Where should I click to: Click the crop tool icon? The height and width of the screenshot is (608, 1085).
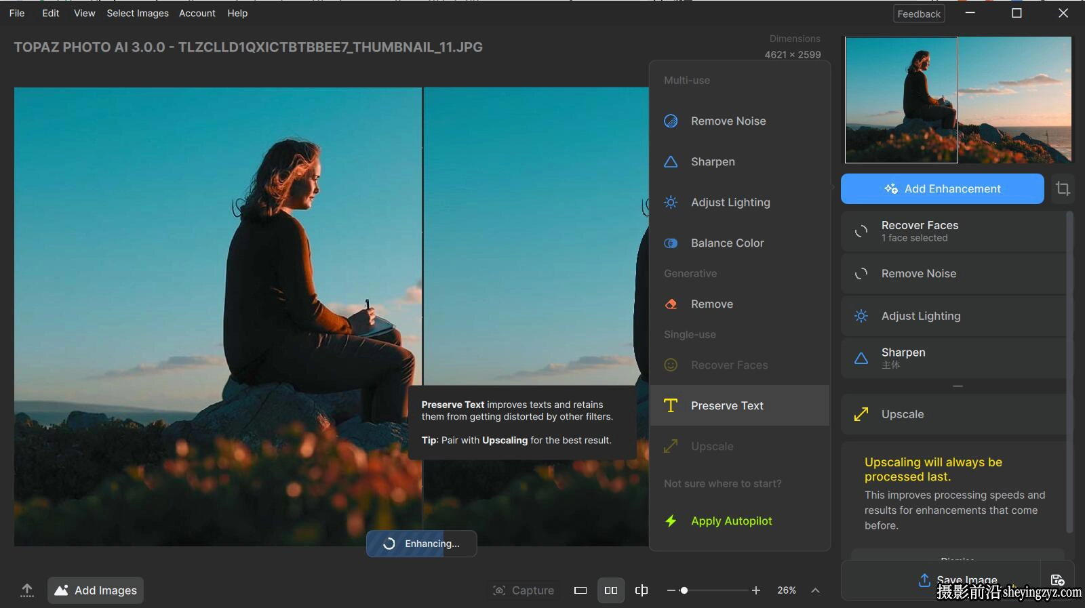(1063, 188)
